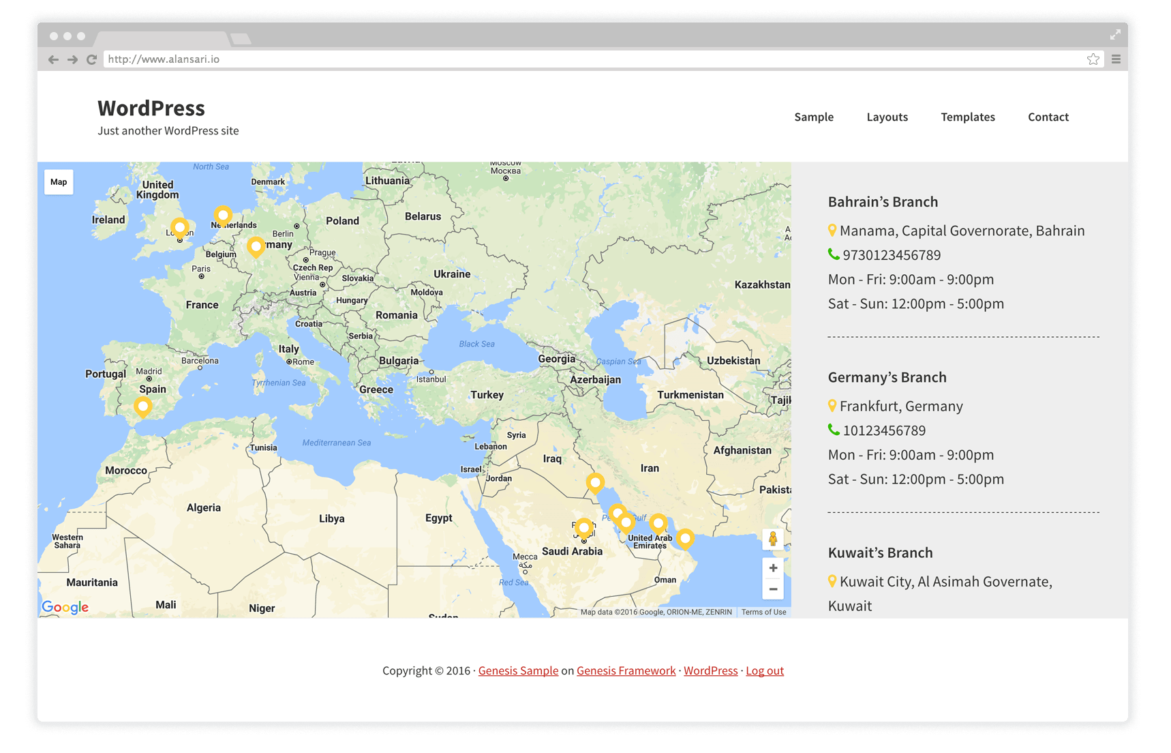Screen dimensions: 1171x753
Task: Open the Layouts navigation item
Action: 887,117
